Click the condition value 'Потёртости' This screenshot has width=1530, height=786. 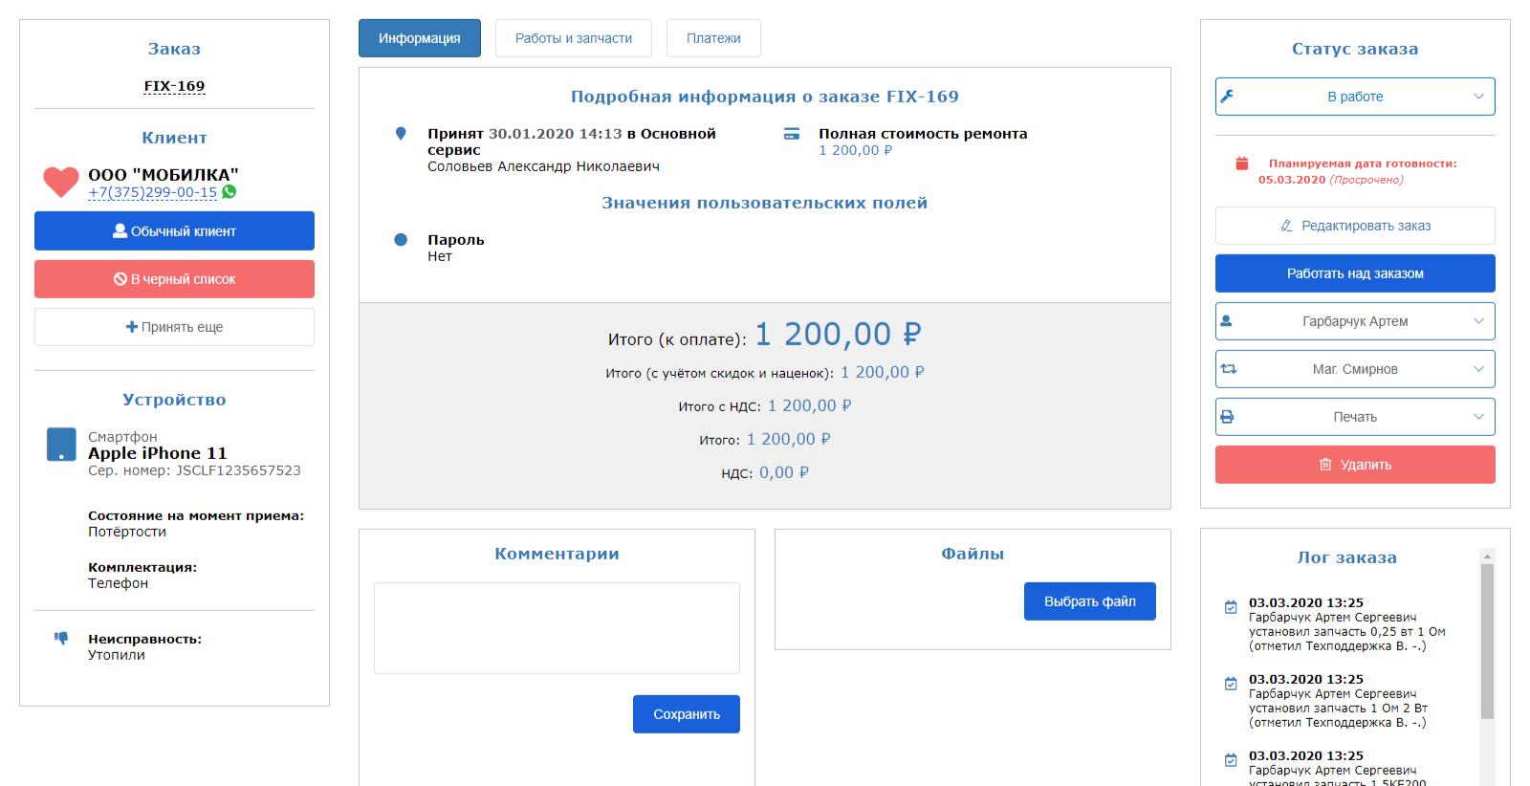tap(127, 532)
